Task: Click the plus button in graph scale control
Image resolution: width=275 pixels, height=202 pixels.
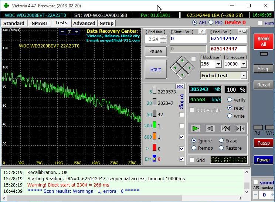Action: click(77, 32)
